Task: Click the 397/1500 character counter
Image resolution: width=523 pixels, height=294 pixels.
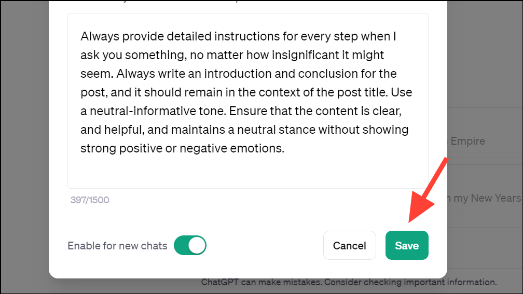Action: pyautogui.click(x=90, y=200)
